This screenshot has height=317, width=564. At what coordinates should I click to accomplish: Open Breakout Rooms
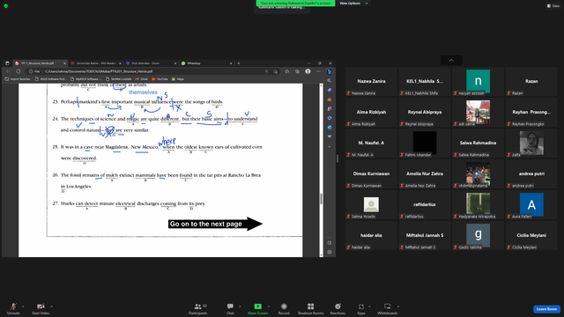(x=311, y=308)
